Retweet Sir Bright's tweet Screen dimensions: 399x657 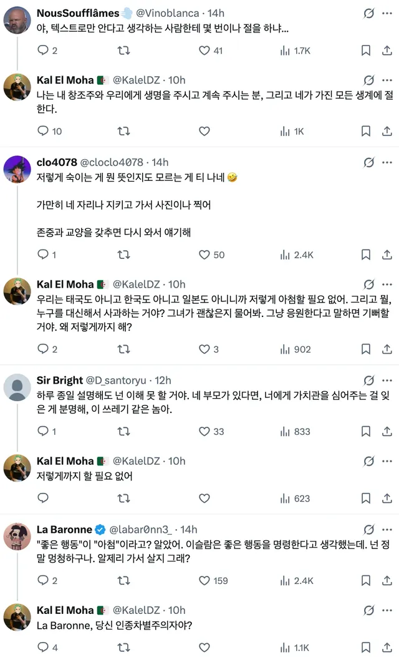coord(124,431)
